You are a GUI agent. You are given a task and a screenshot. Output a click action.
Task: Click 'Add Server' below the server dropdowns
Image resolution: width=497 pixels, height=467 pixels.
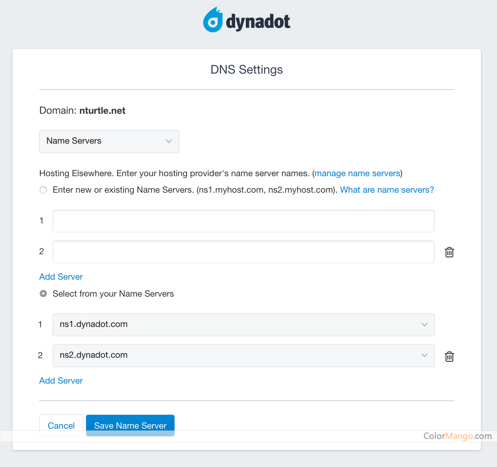tap(61, 380)
